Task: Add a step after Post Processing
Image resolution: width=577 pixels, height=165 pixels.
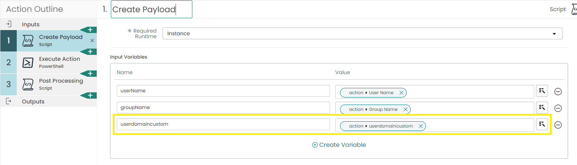Action: tap(90, 95)
